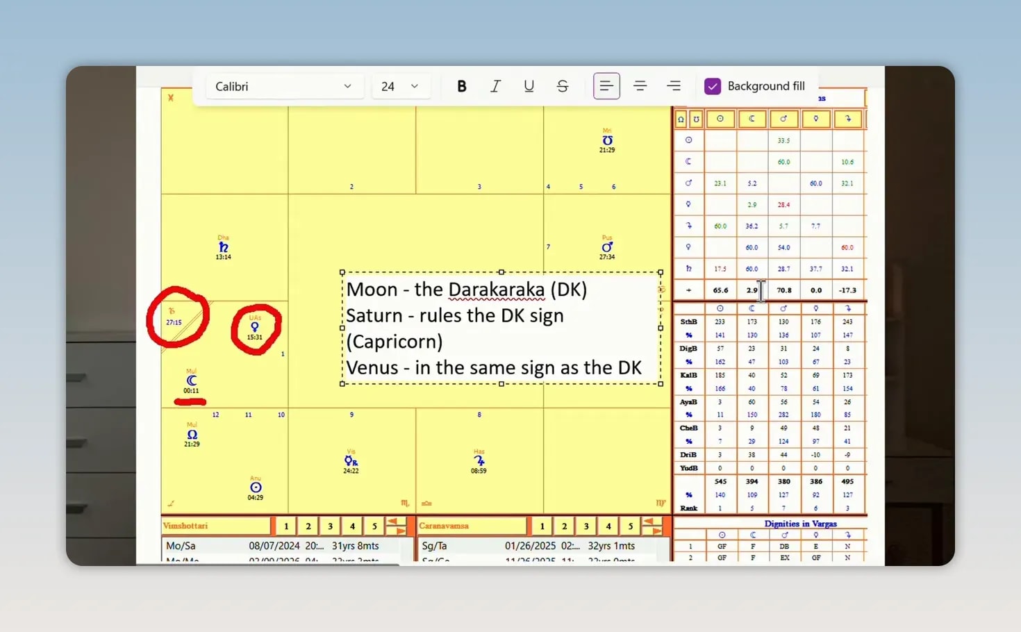
Task: Toggle strikethrough formatting in the text toolbar
Action: click(x=563, y=86)
